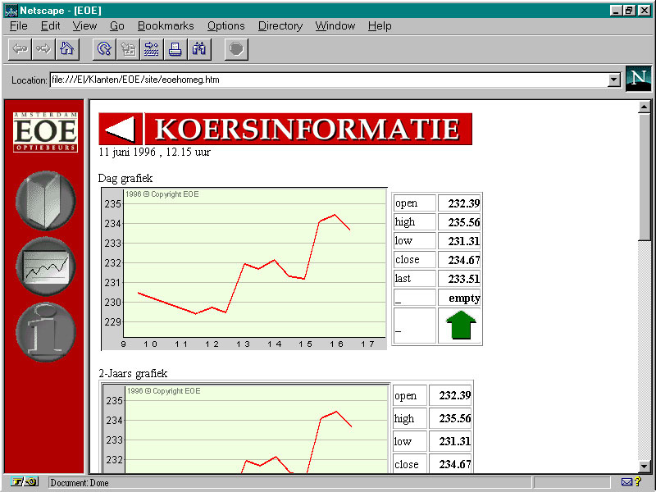Click the 2-Jaars table open value 232.39

click(450, 395)
